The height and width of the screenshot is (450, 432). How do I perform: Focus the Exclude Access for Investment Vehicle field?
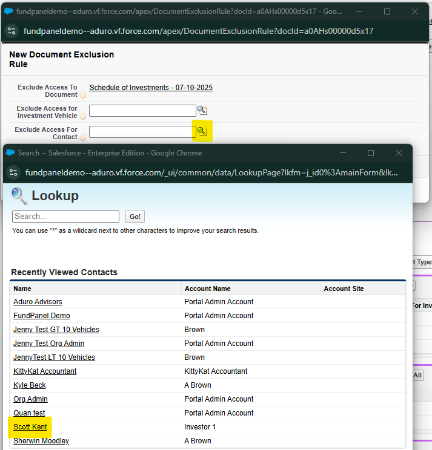click(142, 111)
